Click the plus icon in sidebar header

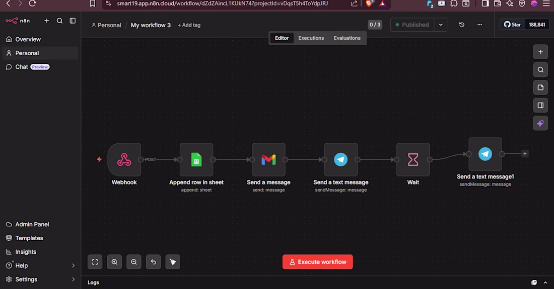[47, 21]
